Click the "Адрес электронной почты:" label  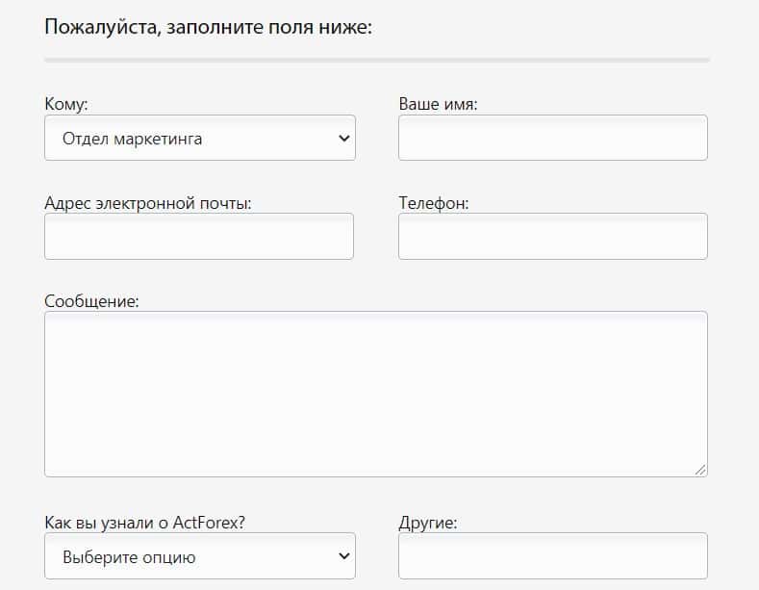(x=147, y=203)
